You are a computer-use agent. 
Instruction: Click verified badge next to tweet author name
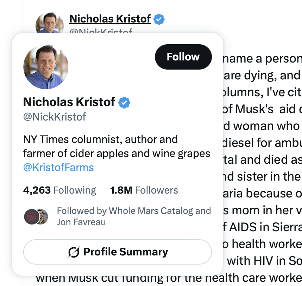[x=159, y=19]
